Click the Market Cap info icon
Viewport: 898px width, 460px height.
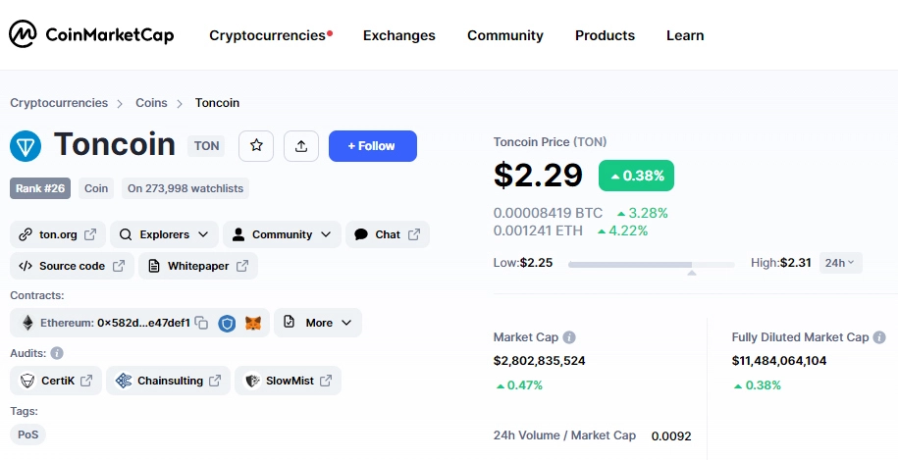coord(569,337)
